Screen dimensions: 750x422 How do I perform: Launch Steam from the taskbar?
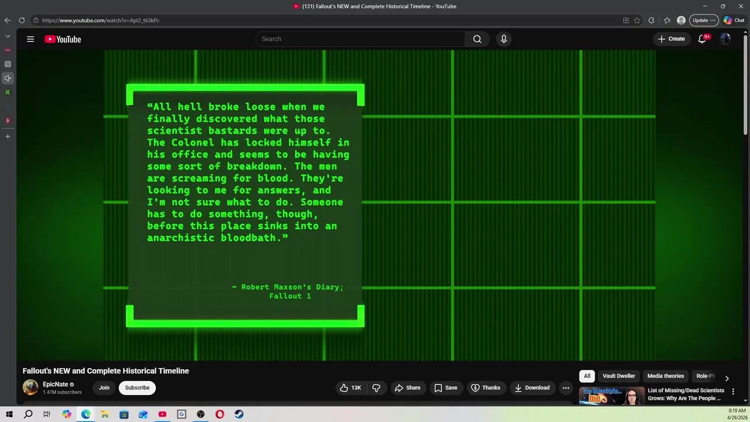pos(239,414)
